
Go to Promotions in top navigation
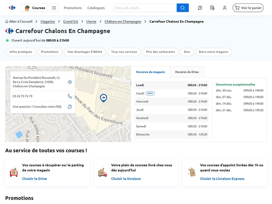click(x=73, y=8)
